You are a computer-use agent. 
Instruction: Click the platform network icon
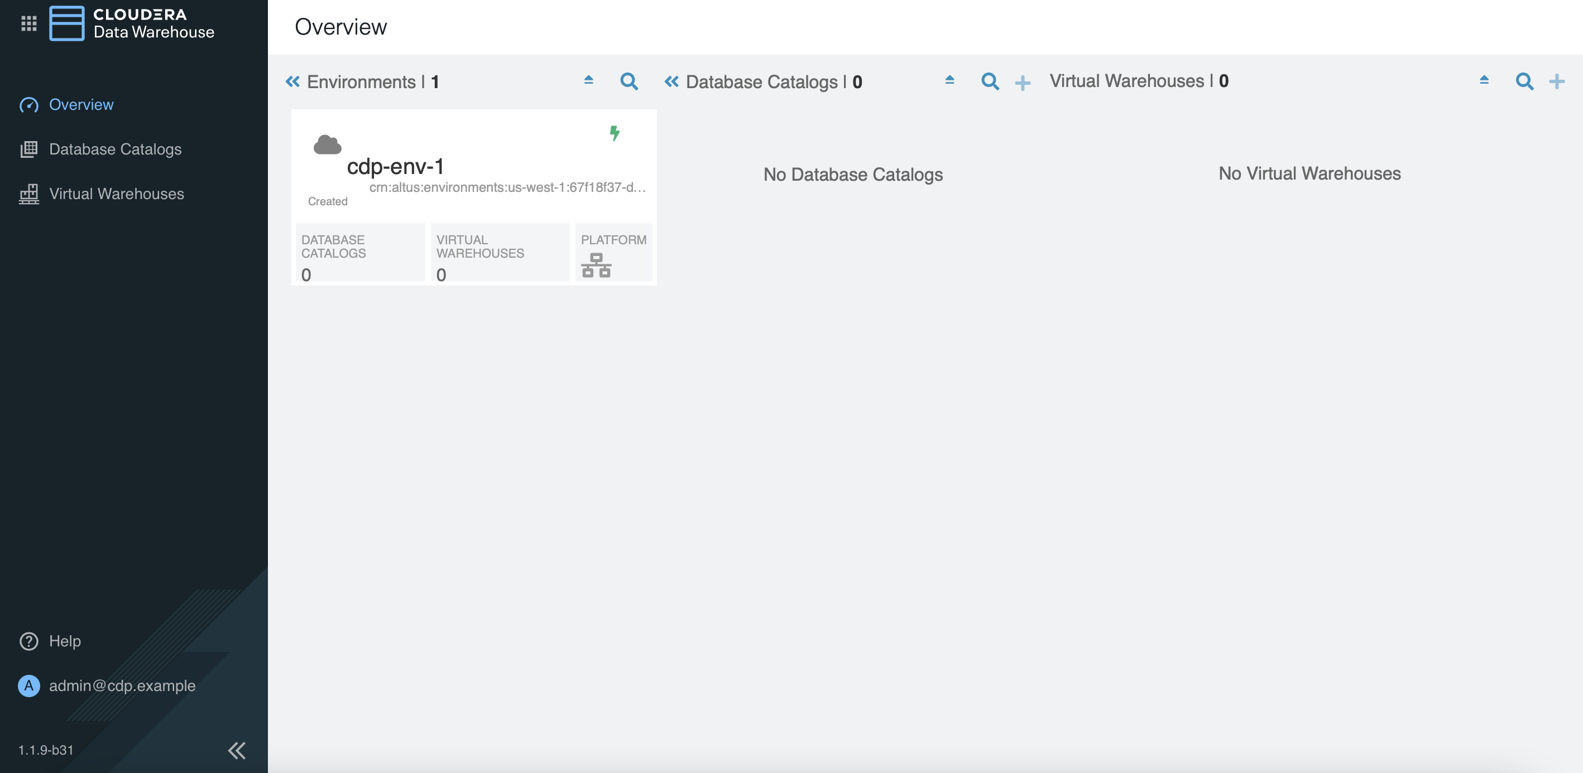click(x=596, y=265)
